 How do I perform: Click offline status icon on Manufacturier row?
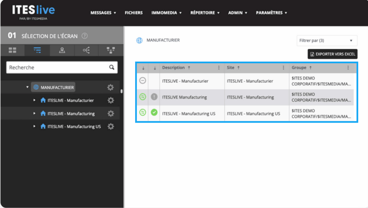click(142, 80)
